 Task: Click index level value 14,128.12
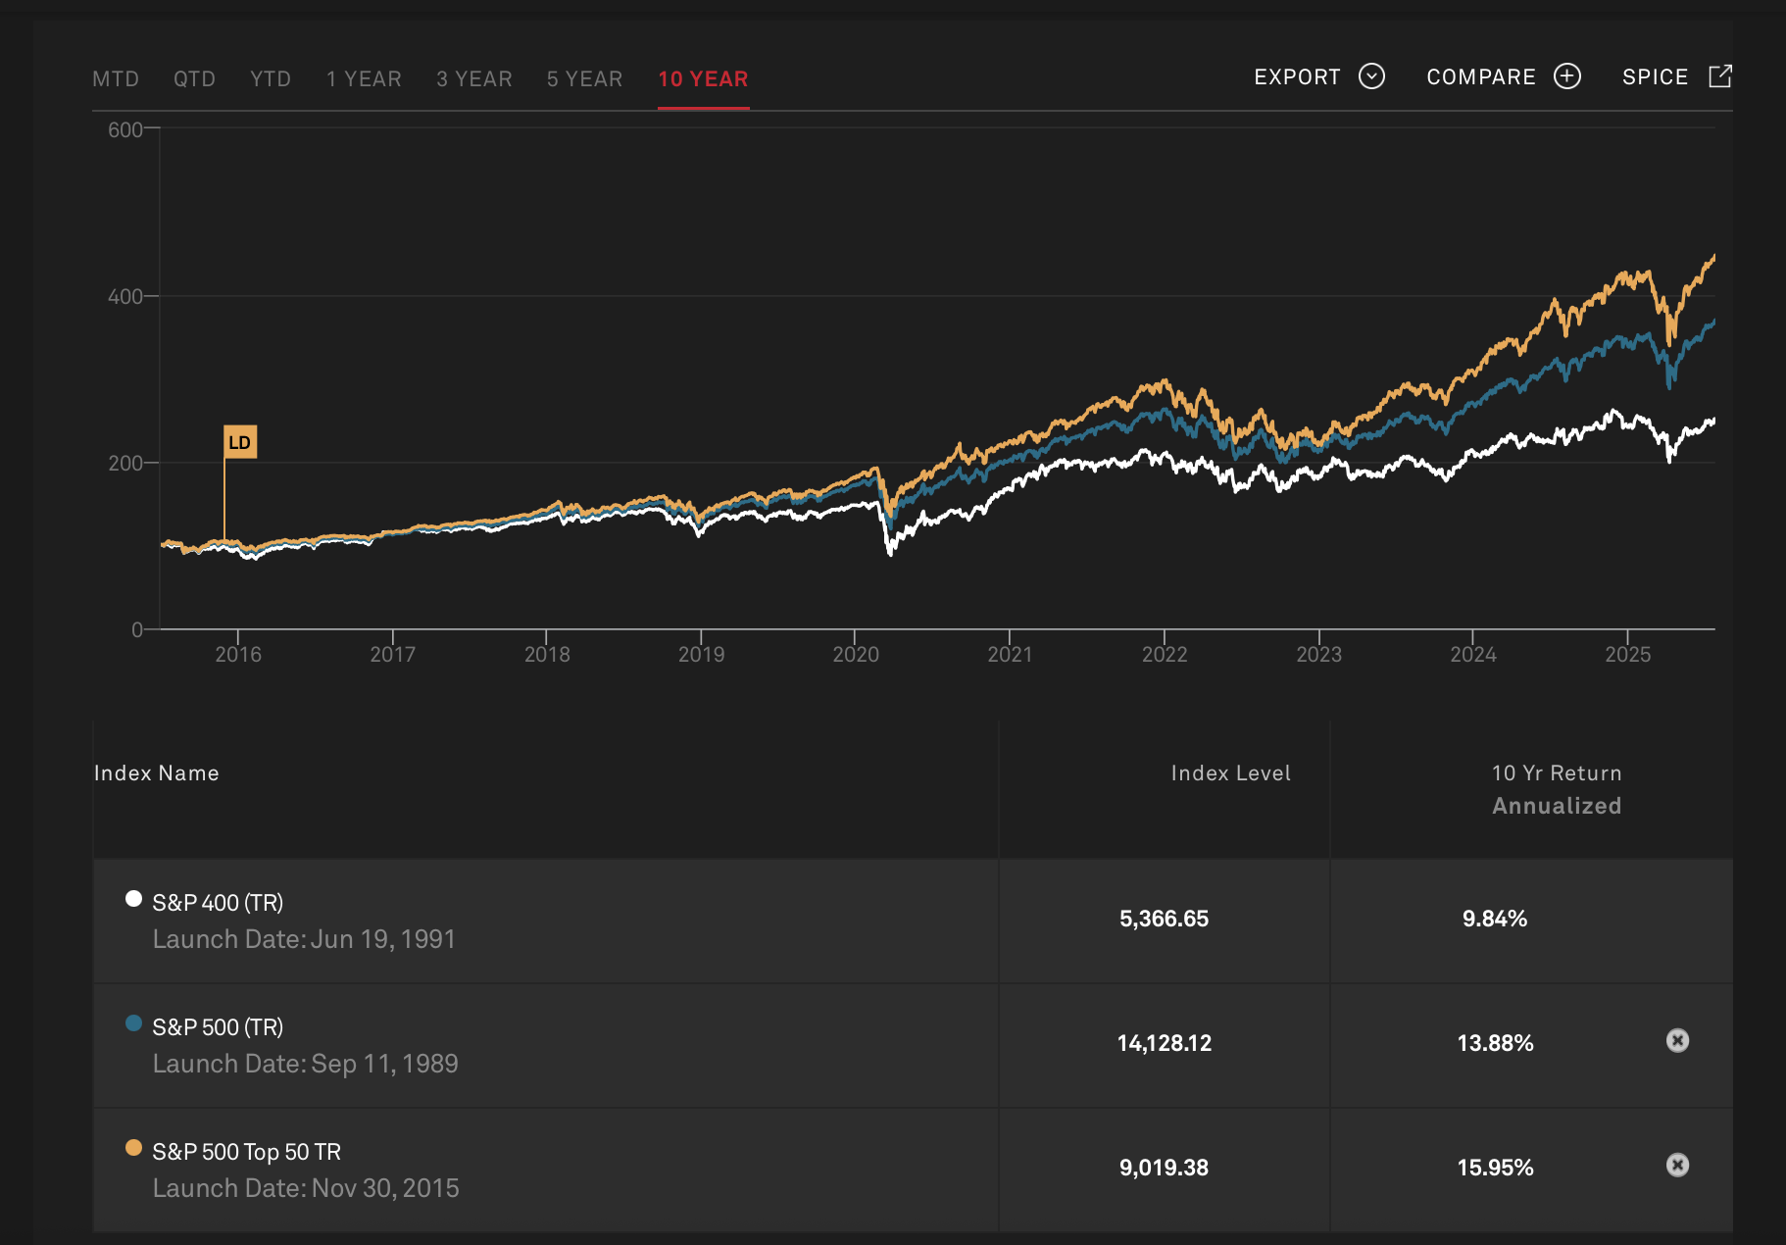coord(1164,1044)
